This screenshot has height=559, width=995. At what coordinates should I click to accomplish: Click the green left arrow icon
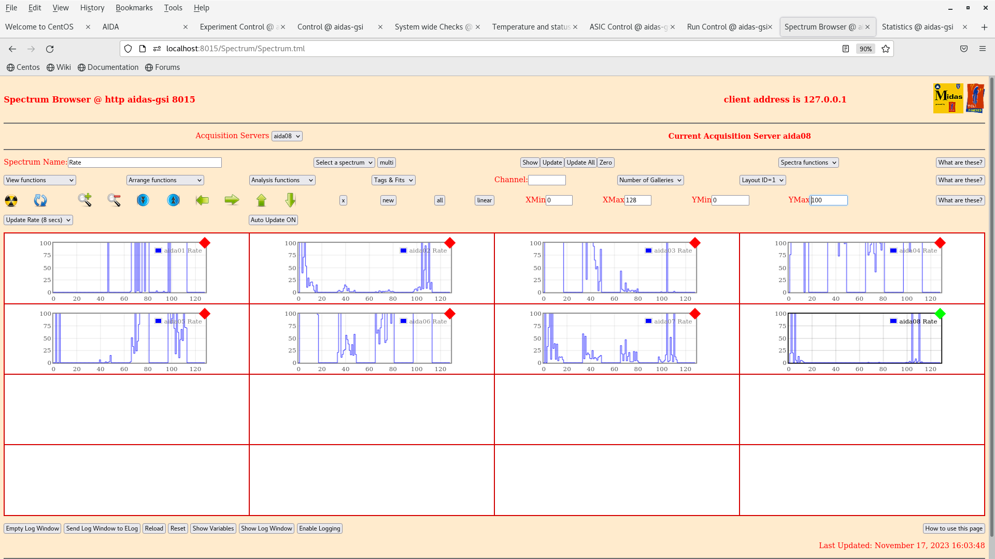coord(202,200)
